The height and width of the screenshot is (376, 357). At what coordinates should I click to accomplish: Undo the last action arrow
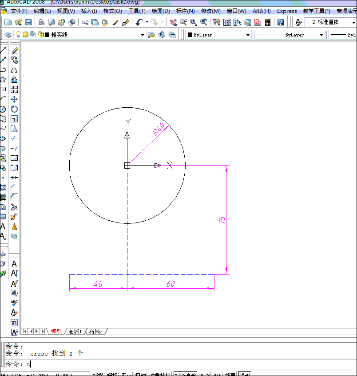pos(139,22)
